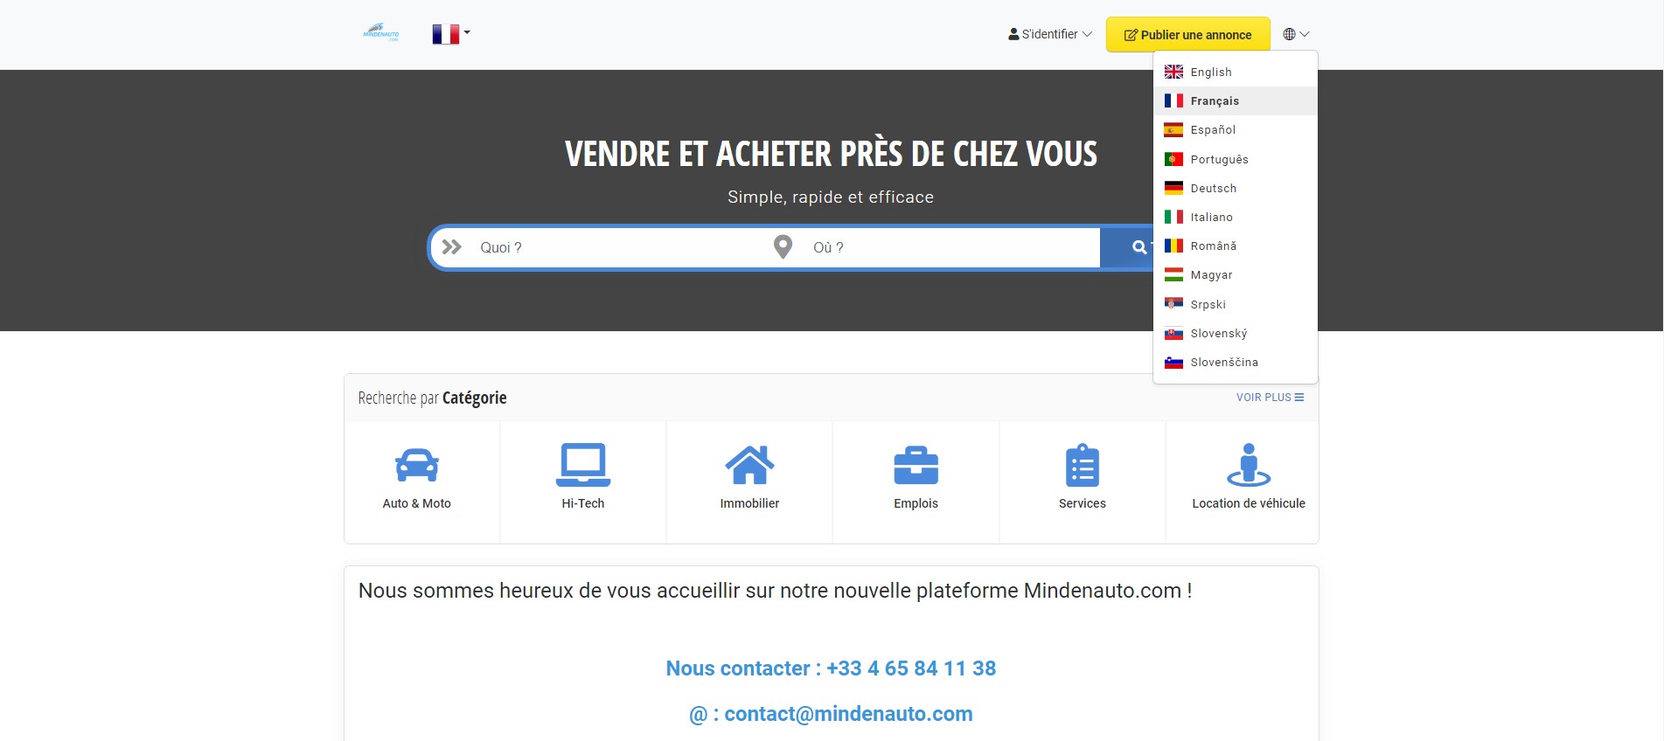
Task: Pick Italiano from the language list
Action: coord(1211,217)
